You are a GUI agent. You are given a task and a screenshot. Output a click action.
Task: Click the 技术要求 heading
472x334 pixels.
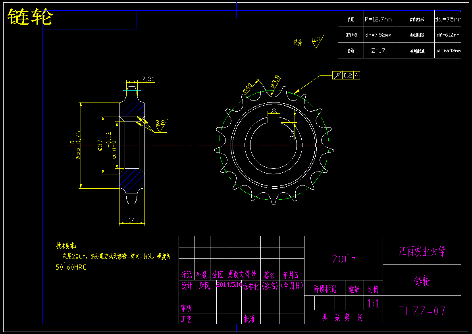coord(67,246)
